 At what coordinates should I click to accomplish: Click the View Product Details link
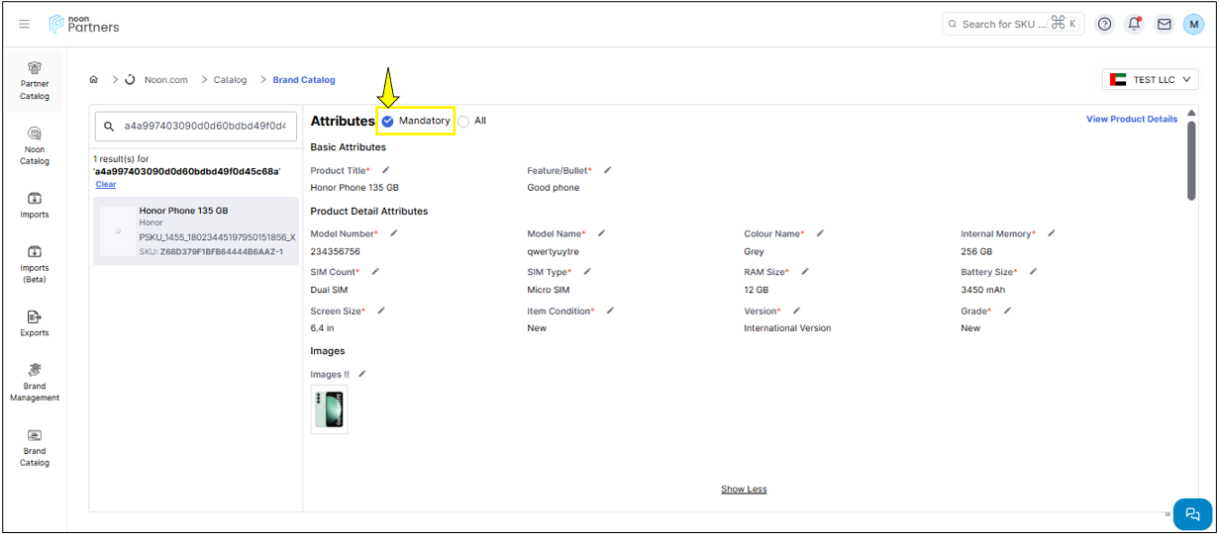click(1131, 120)
